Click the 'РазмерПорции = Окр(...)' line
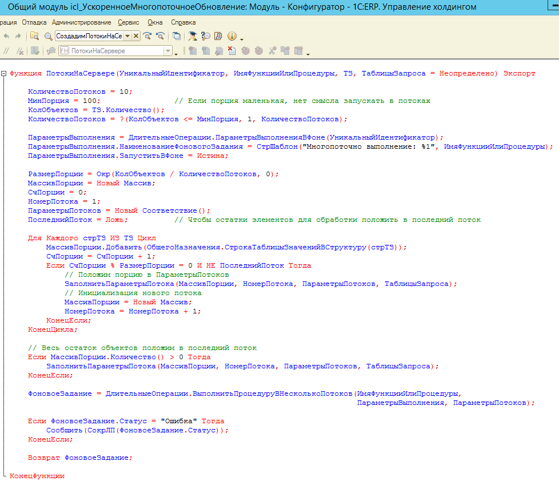The width and height of the screenshot is (559, 485). point(153,174)
